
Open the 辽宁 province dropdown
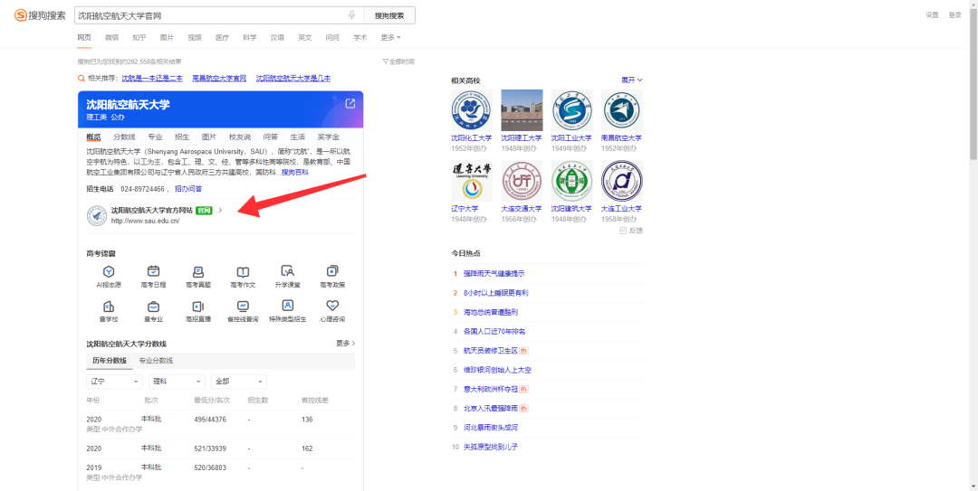[x=114, y=382]
